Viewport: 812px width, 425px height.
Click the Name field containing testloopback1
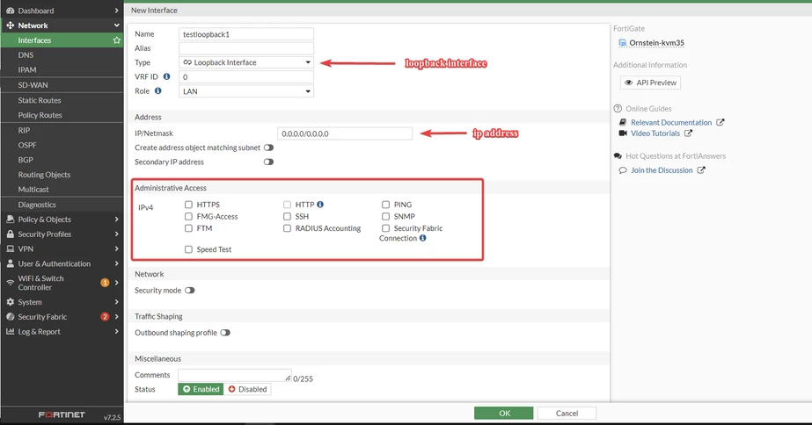click(x=246, y=34)
